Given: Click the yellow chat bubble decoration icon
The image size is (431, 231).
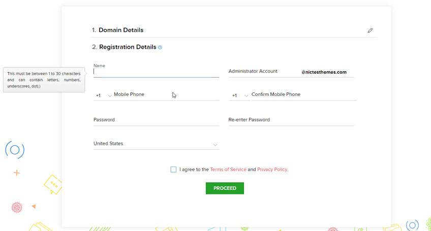Looking at the screenshot, I should 53,184.
